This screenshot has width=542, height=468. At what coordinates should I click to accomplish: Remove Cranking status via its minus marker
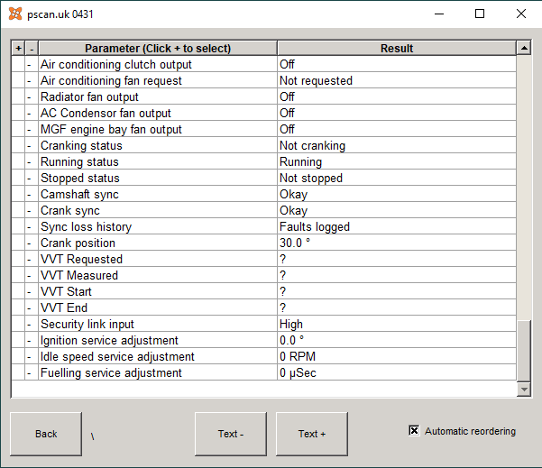(x=32, y=145)
